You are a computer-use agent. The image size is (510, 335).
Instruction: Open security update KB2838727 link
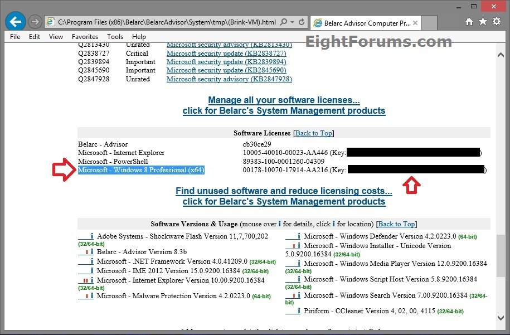coord(226,54)
